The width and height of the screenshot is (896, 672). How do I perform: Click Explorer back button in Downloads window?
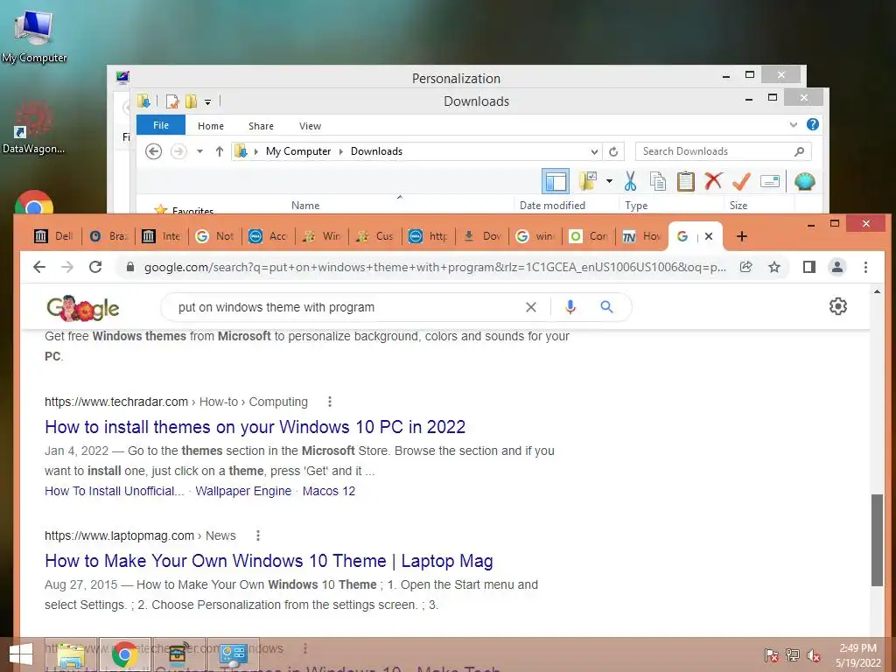pyautogui.click(x=153, y=151)
